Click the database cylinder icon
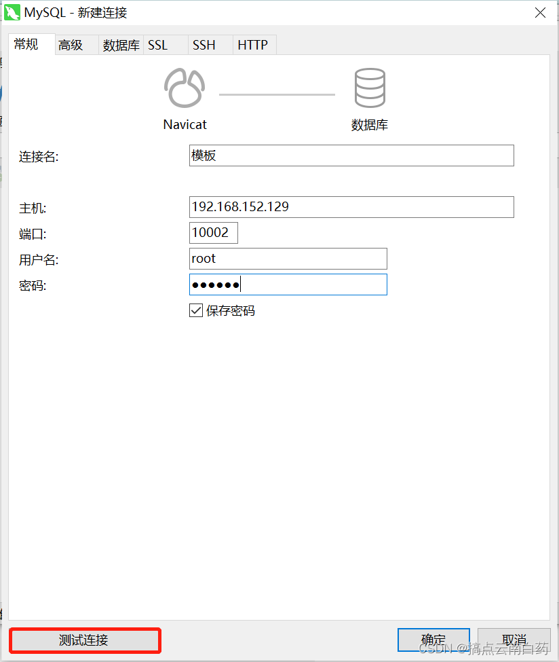Screen dimensions: 559x662 point(370,88)
